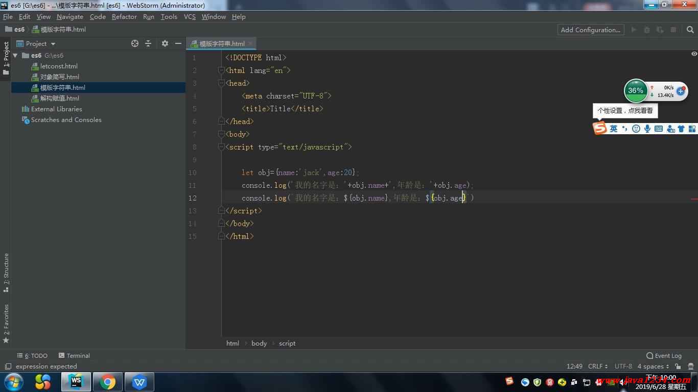Select the 模版字符串.html editor tab
Image resolution: width=698 pixels, height=392 pixels.
[221, 44]
